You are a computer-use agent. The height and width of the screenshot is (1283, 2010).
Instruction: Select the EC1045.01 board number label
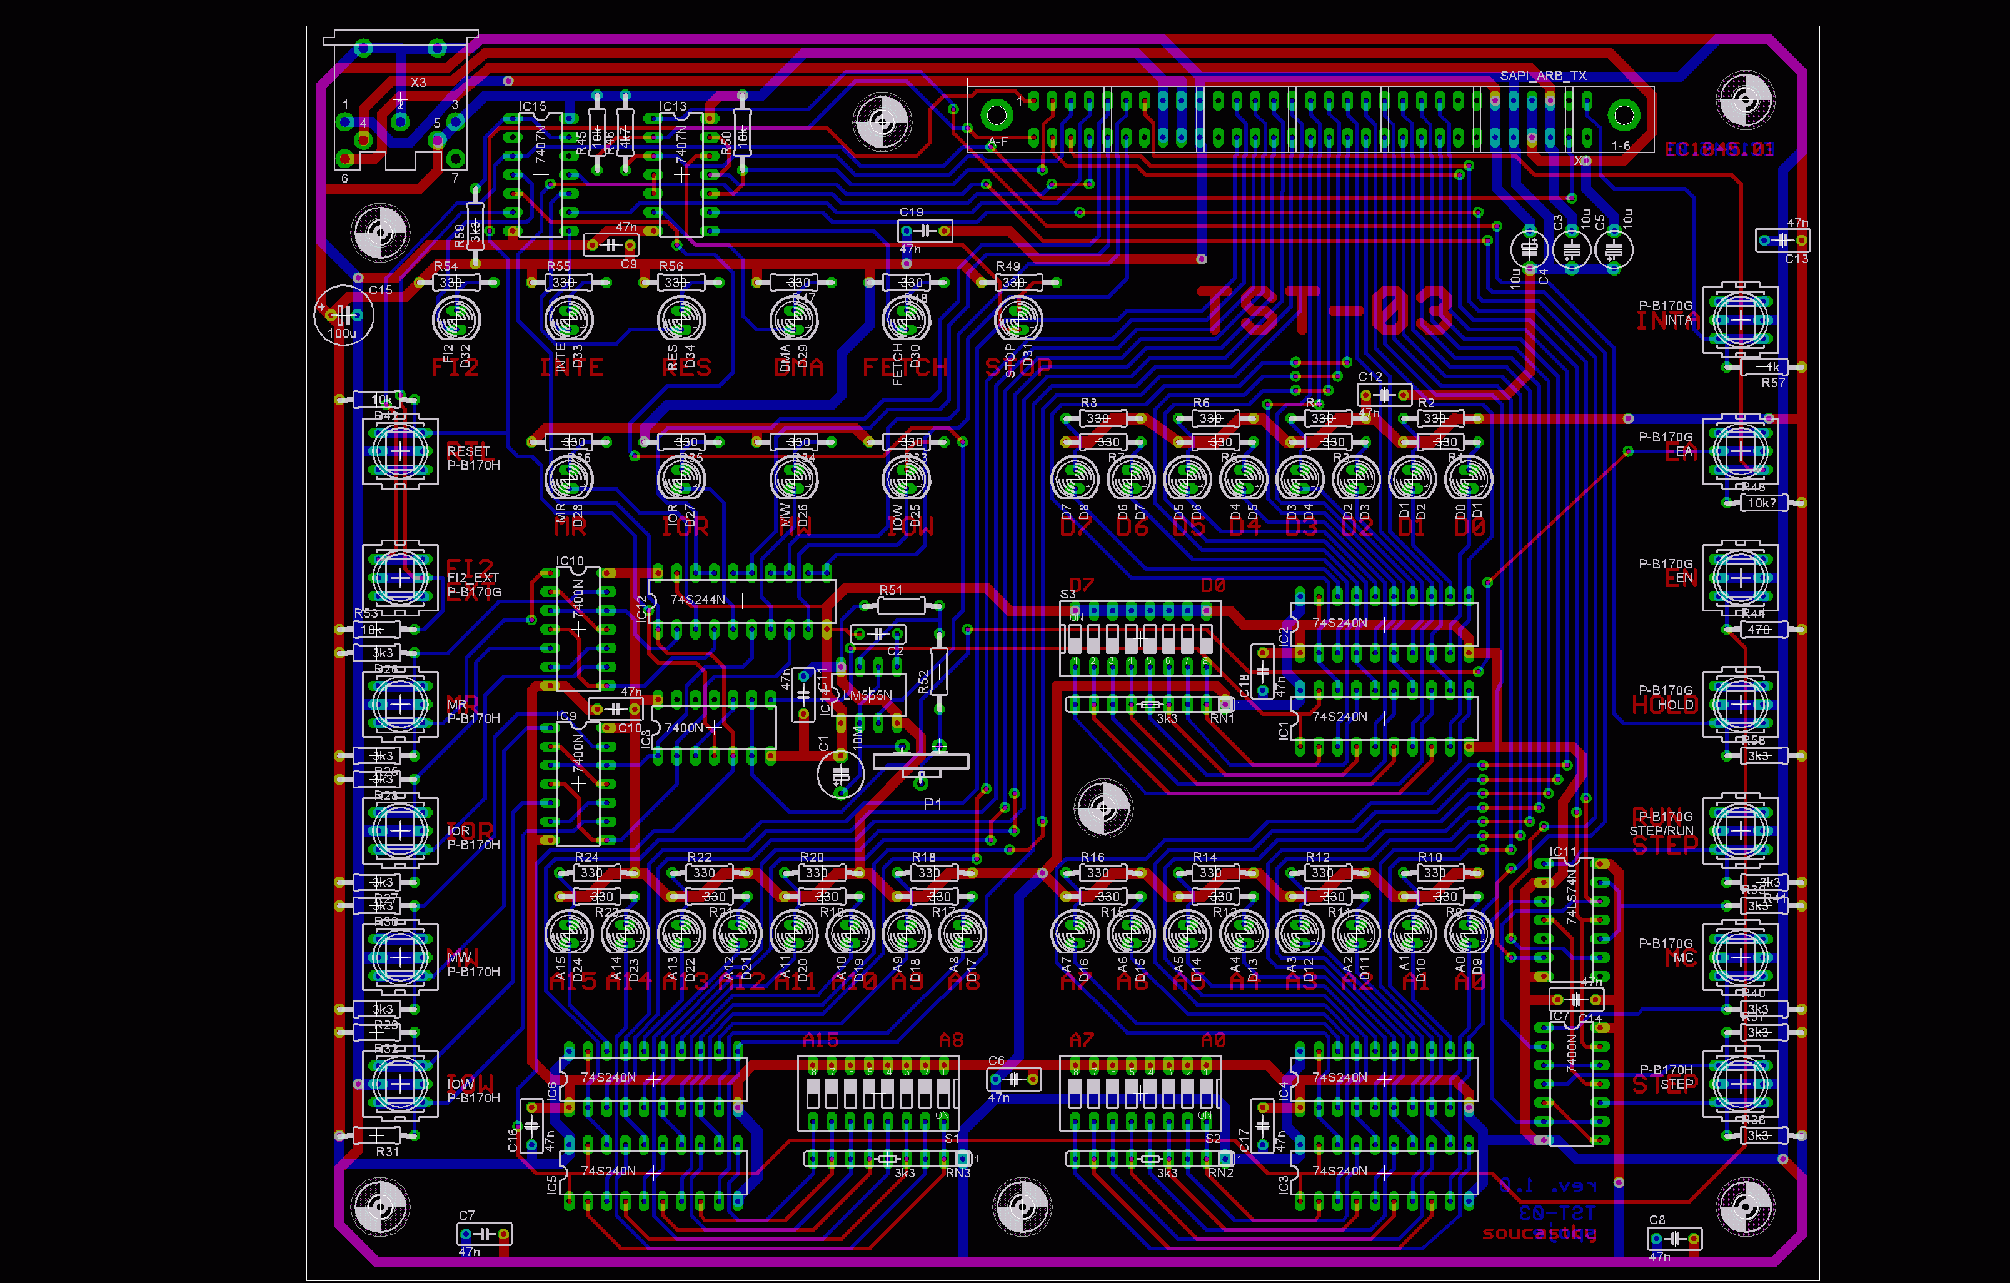(1719, 149)
